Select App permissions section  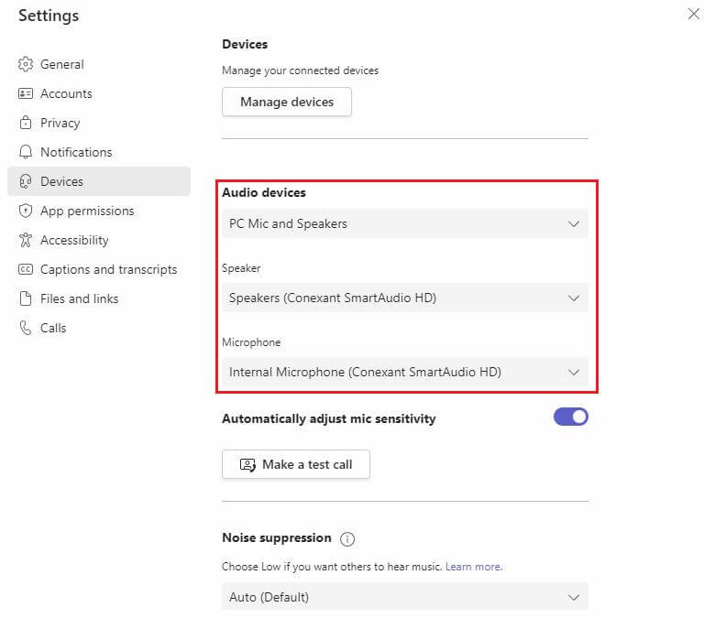point(87,211)
